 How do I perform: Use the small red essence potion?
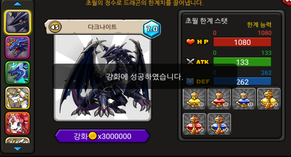coord(219,99)
